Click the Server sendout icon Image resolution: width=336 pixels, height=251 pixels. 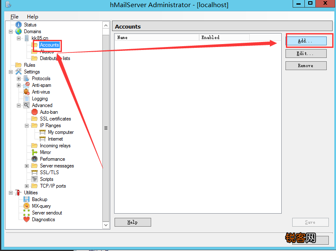point(27,213)
